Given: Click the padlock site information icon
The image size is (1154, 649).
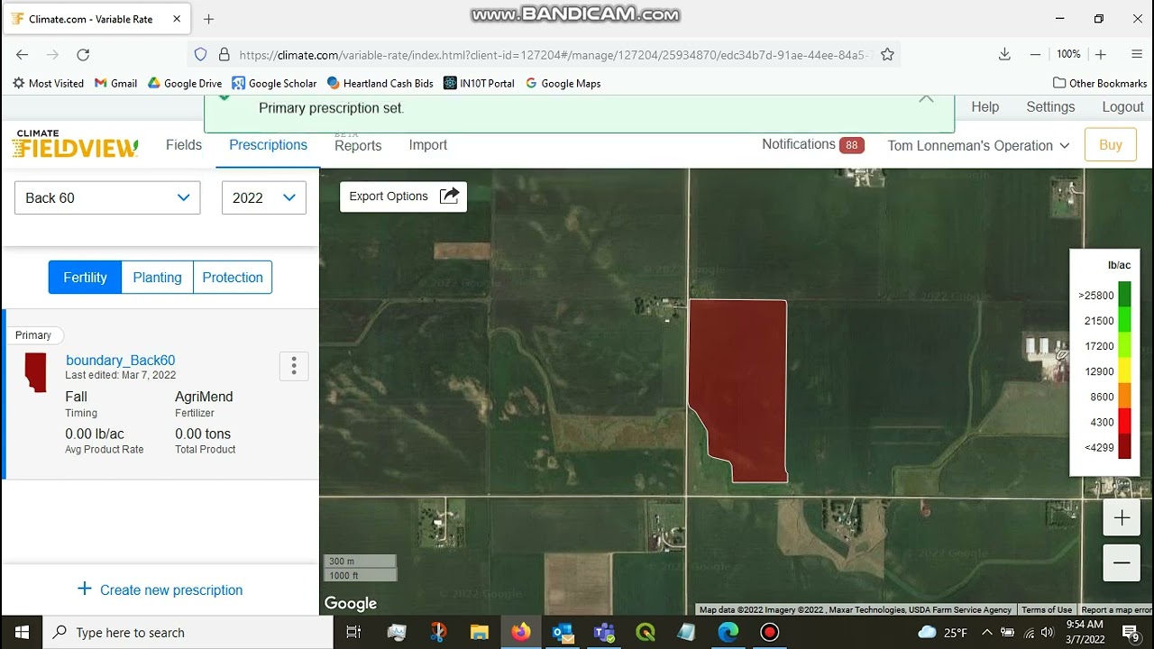Looking at the screenshot, I should pos(224,55).
